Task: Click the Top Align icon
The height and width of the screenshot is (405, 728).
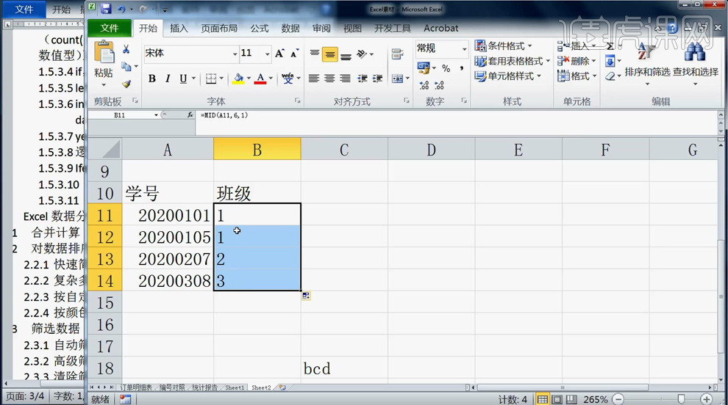Action: click(x=314, y=54)
